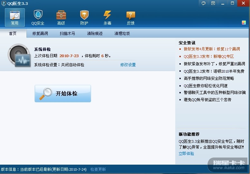
Task: Click the 立即体验 link
Action: coord(186,154)
